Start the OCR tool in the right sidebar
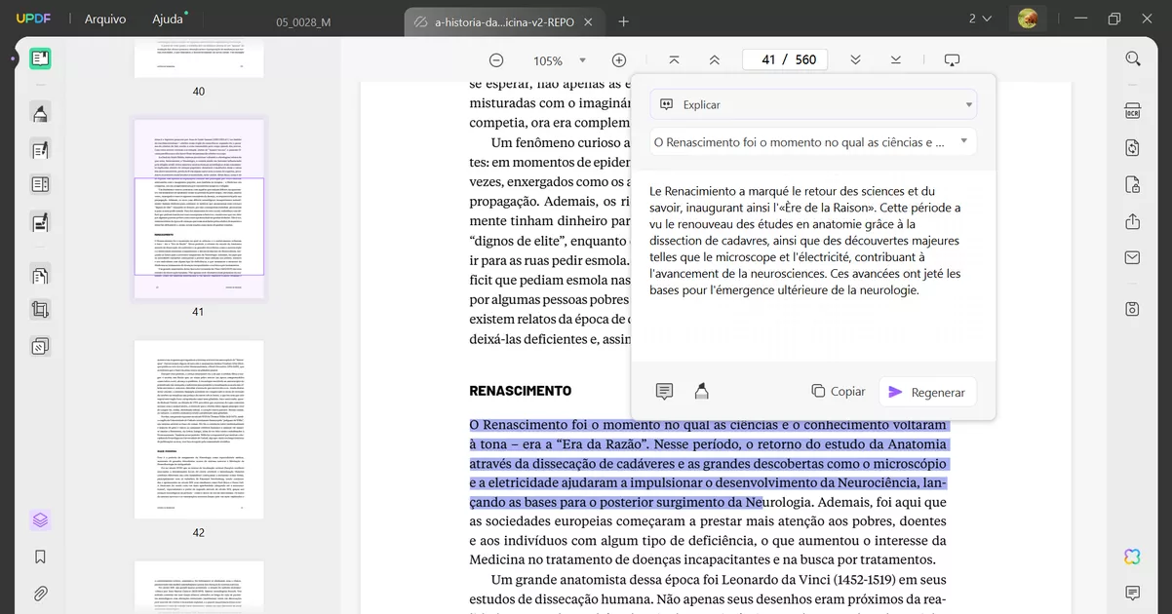The image size is (1172, 614). [x=1132, y=110]
